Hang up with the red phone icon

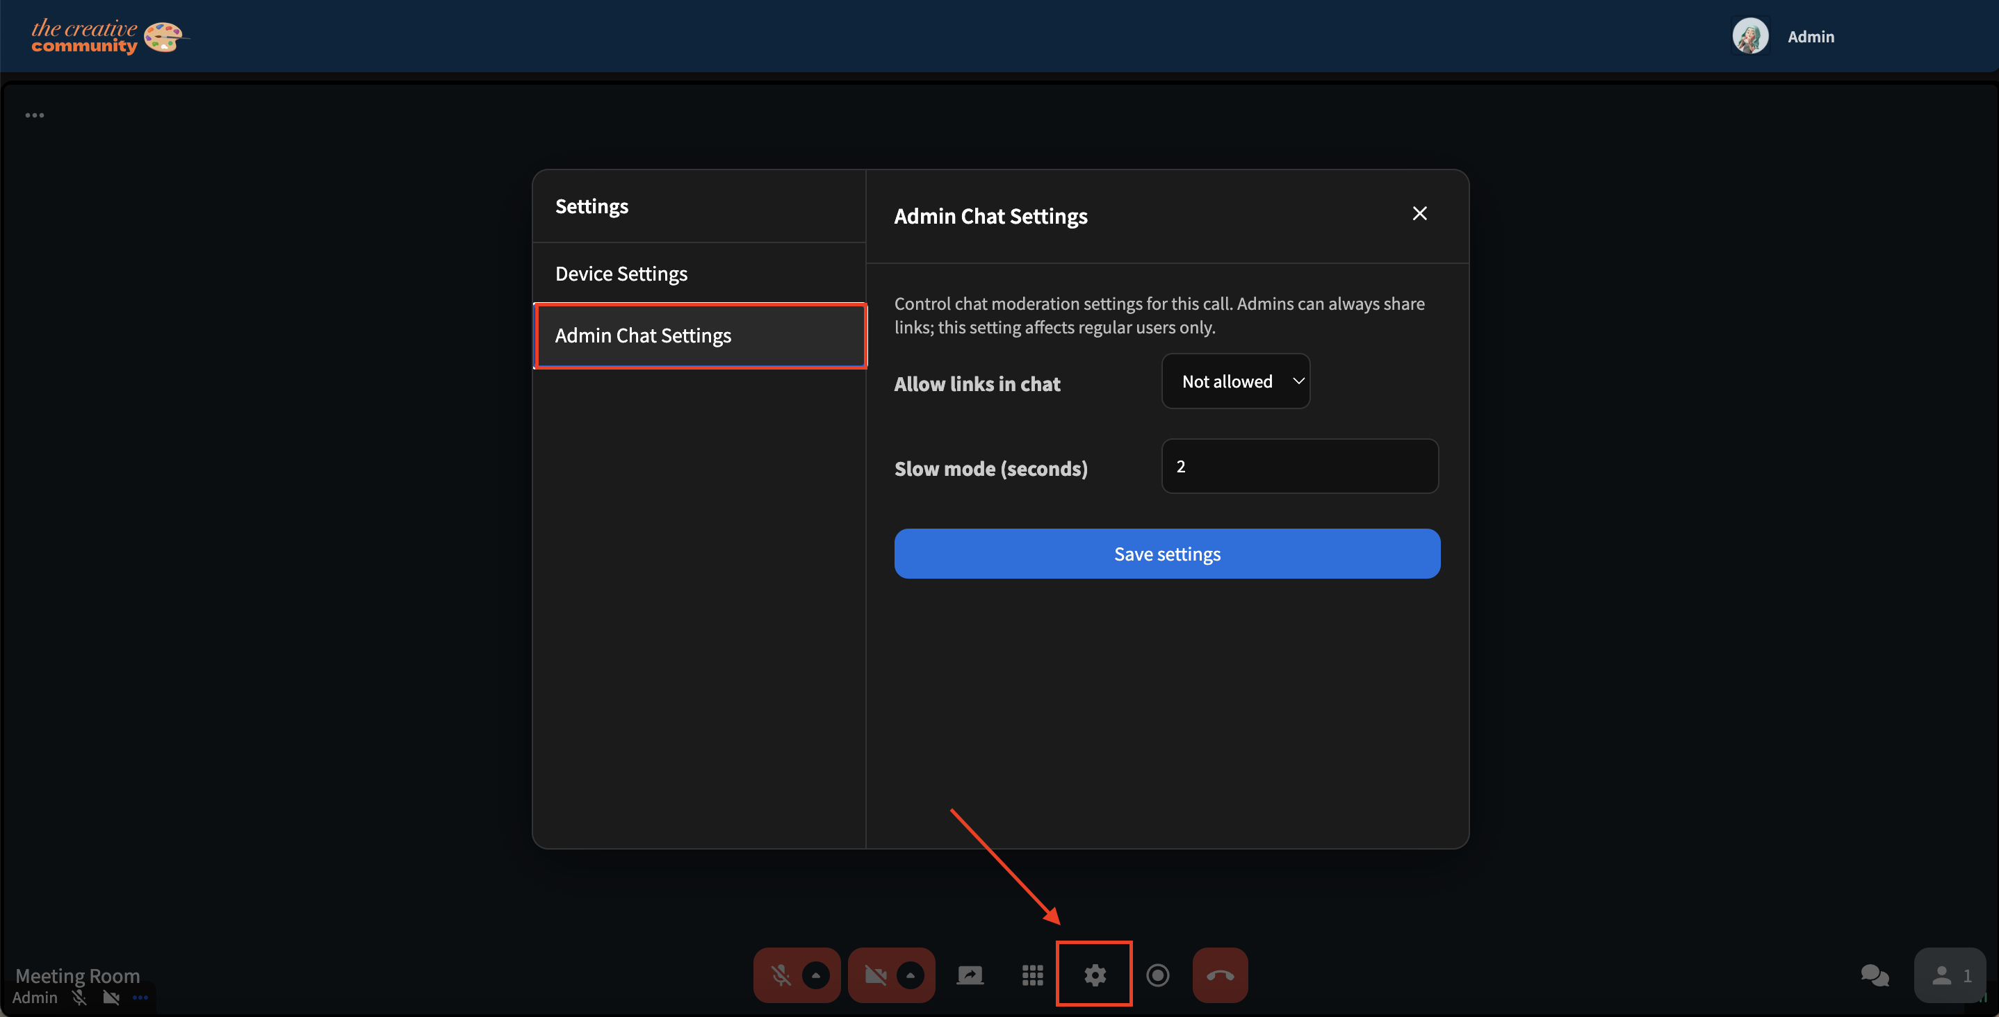[1220, 975]
